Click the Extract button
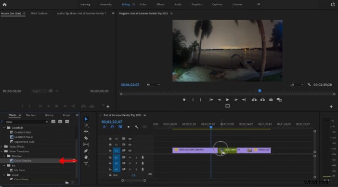Screen dimensions: 338x187 (x=262, y=100)
